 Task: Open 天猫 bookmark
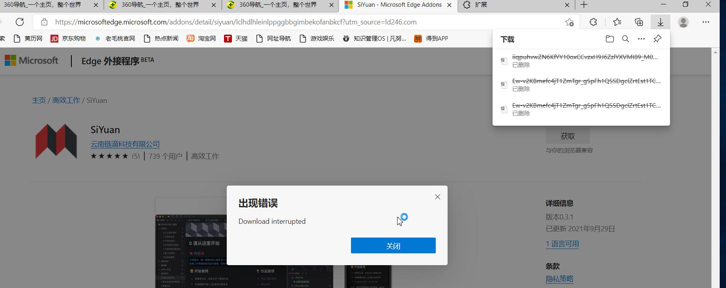click(x=236, y=39)
